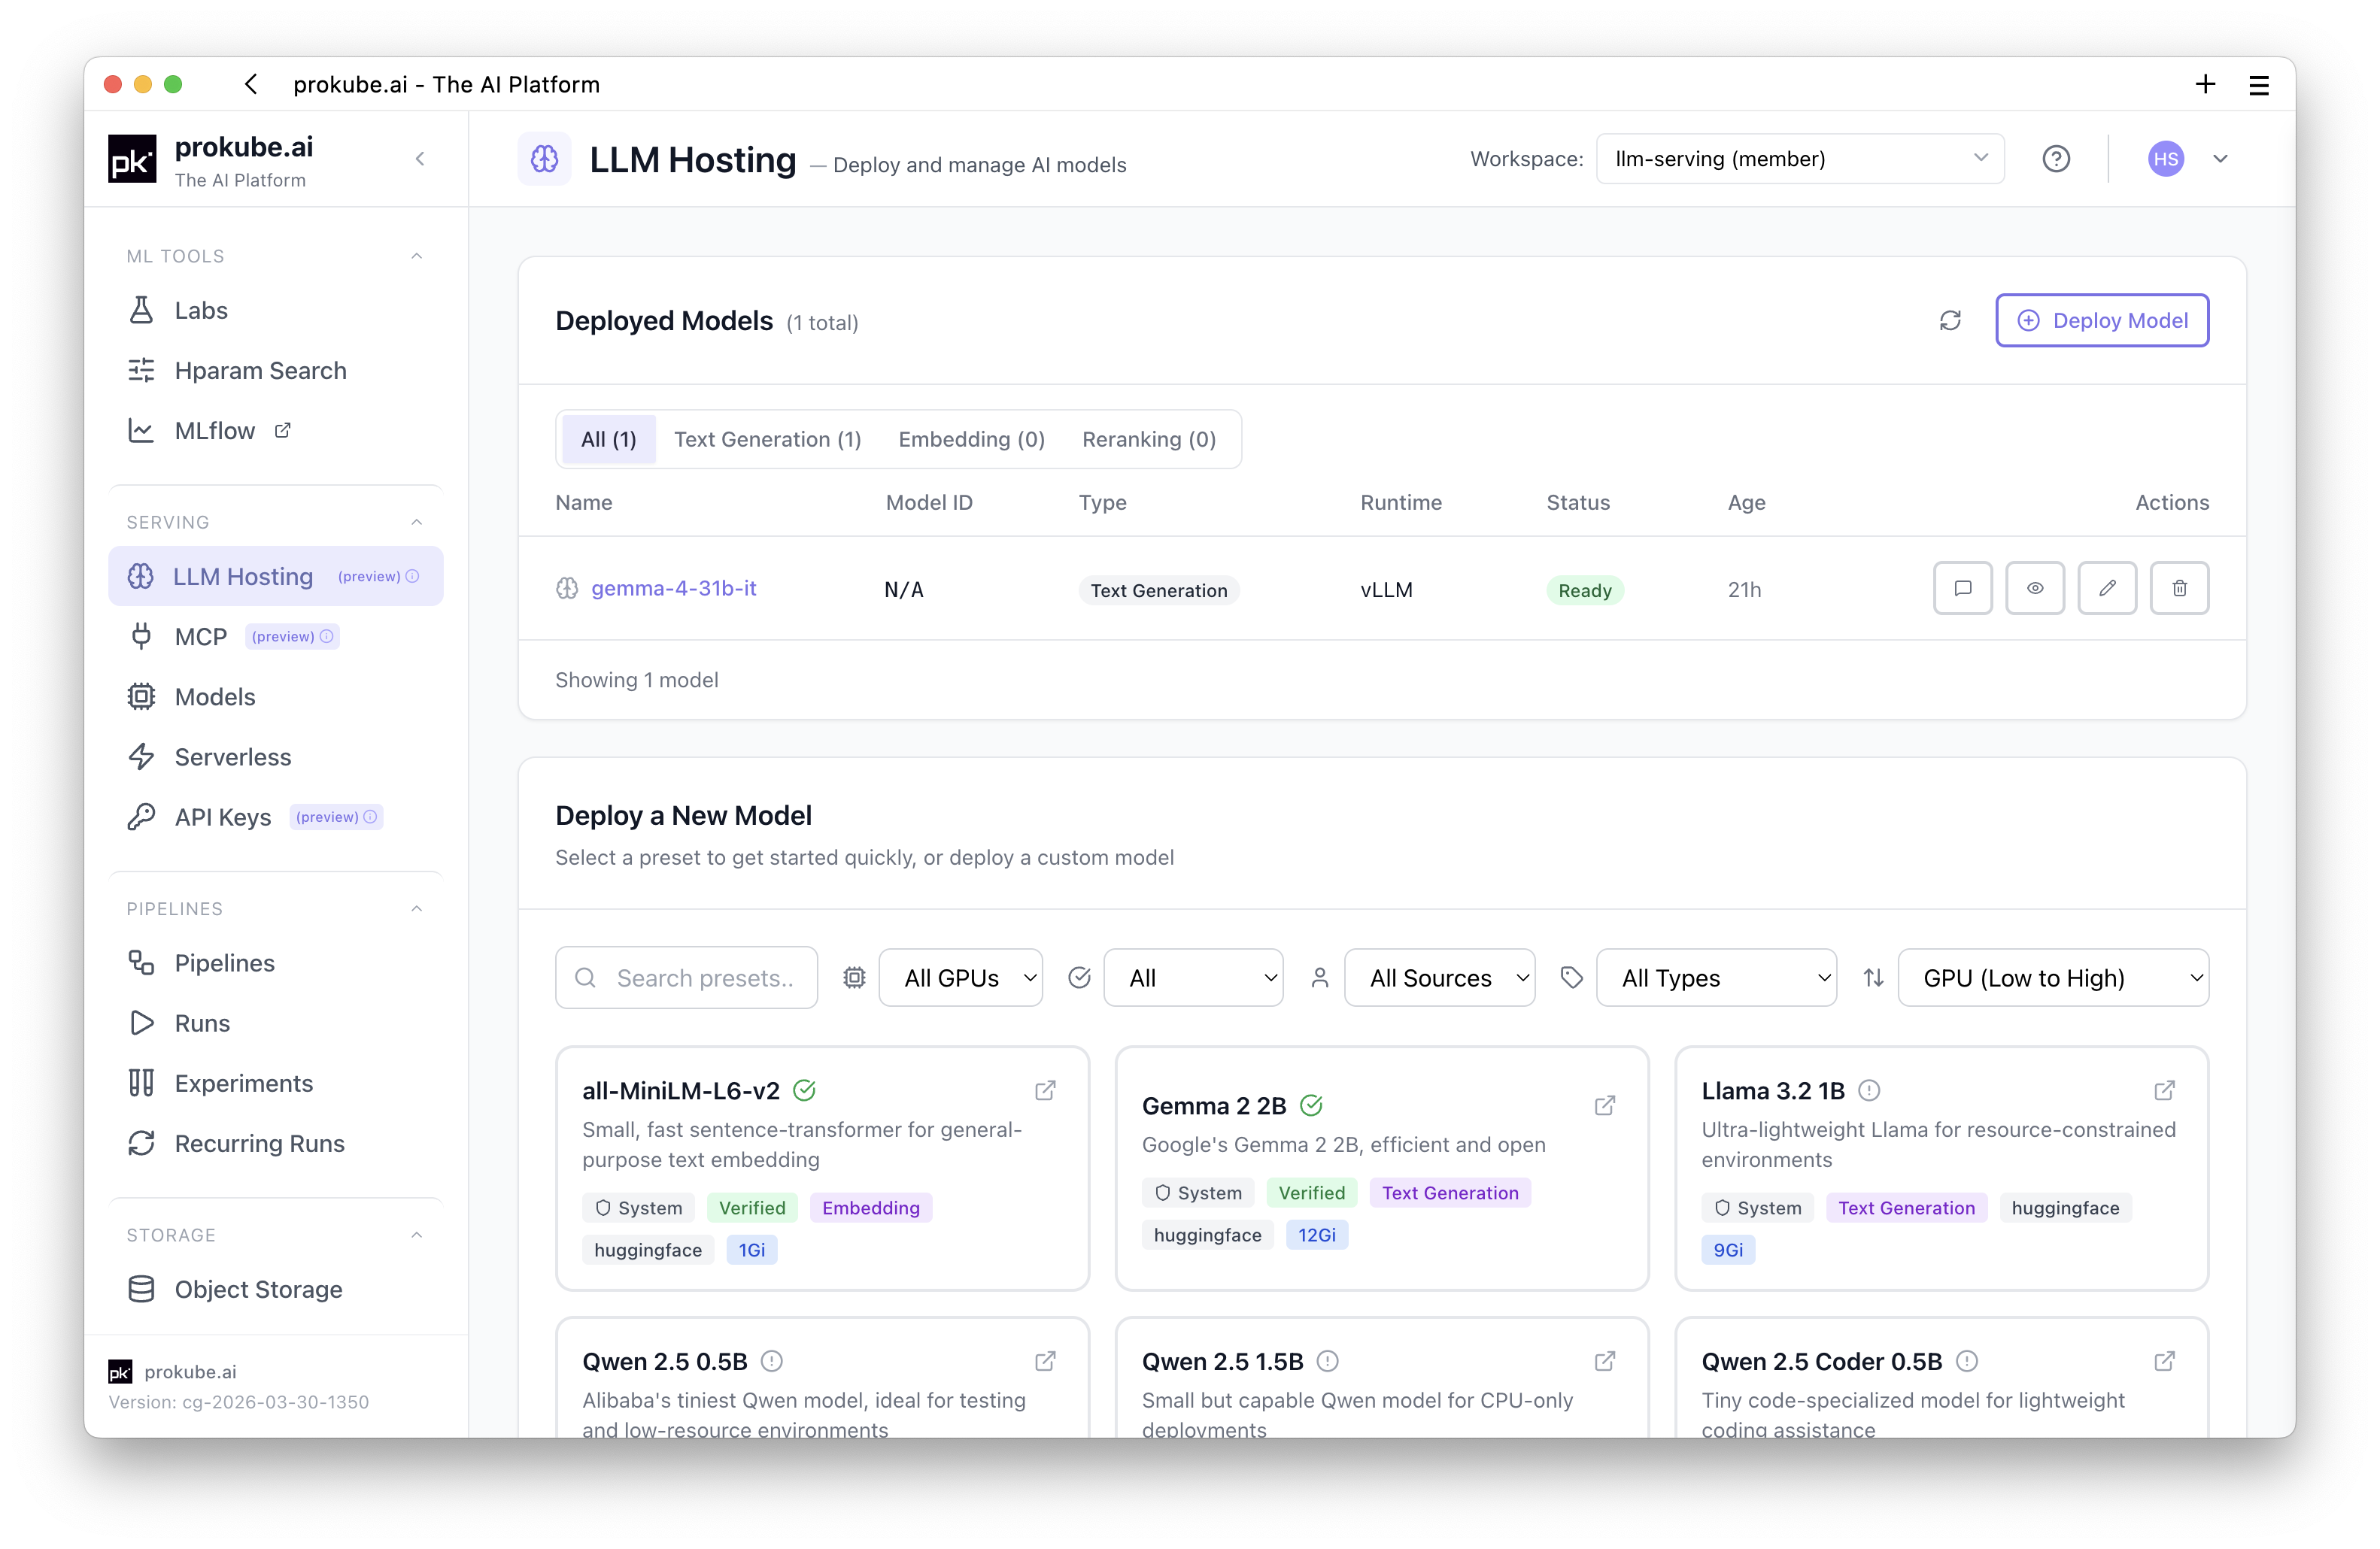2380x1549 pixels.
Task: Click the prokube.ai pk logo in sidebar header
Action: [132, 159]
